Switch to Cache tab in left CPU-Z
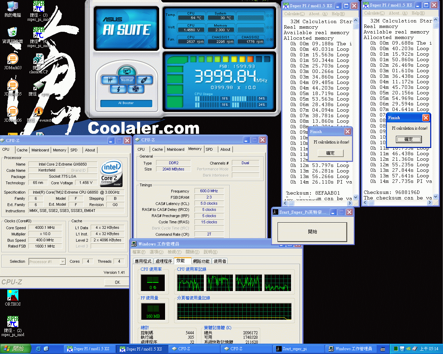Viewport: 443px width, 354px height. tap(22, 150)
